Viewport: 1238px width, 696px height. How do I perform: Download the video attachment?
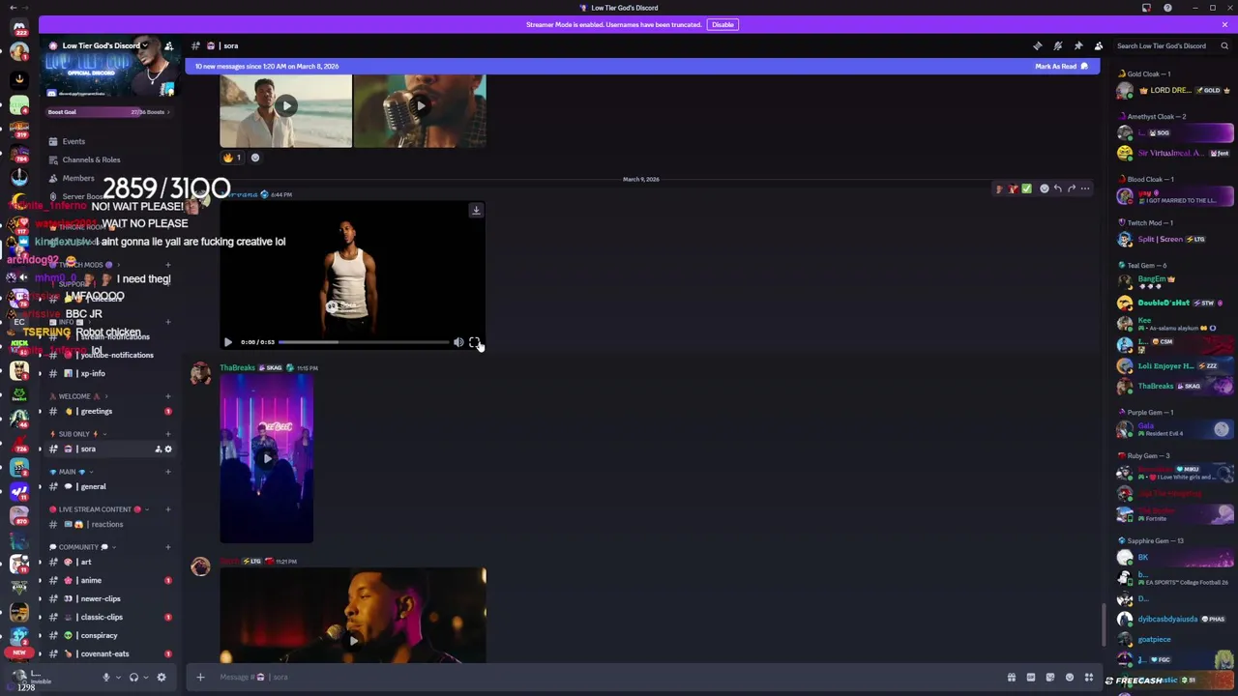476,210
